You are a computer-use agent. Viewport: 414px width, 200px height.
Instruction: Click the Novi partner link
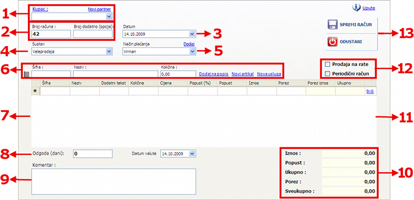coord(99,9)
